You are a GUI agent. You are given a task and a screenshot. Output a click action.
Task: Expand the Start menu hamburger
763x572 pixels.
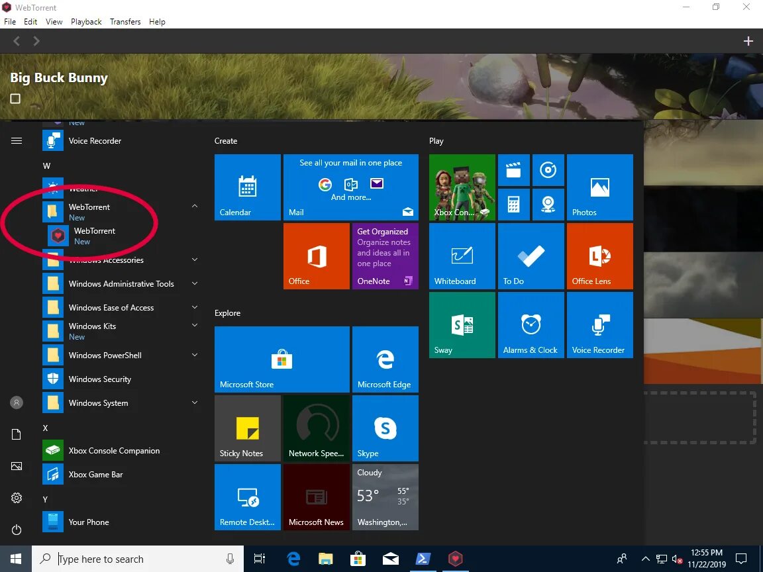(x=17, y=140)
